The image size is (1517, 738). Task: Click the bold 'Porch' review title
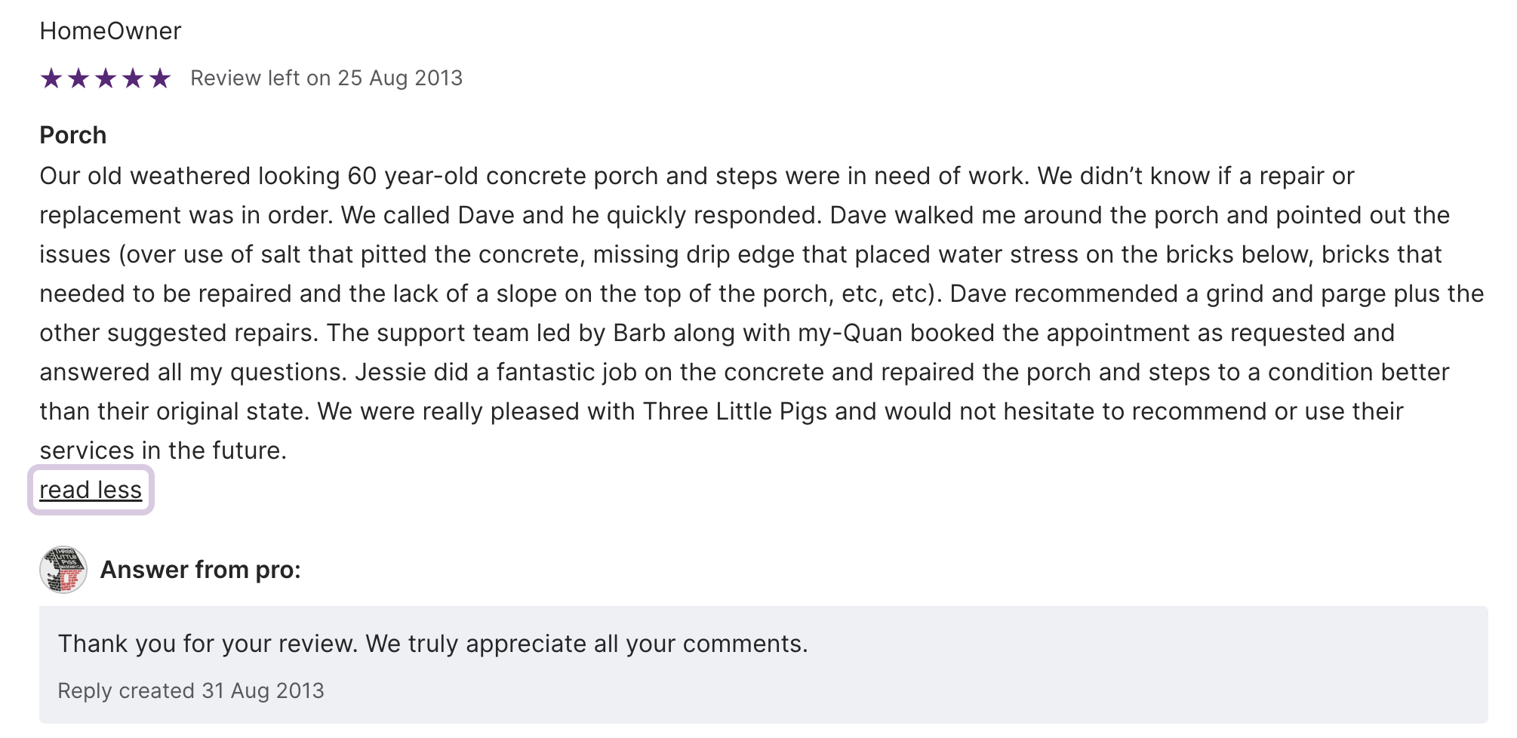click(x=73, y=135)
